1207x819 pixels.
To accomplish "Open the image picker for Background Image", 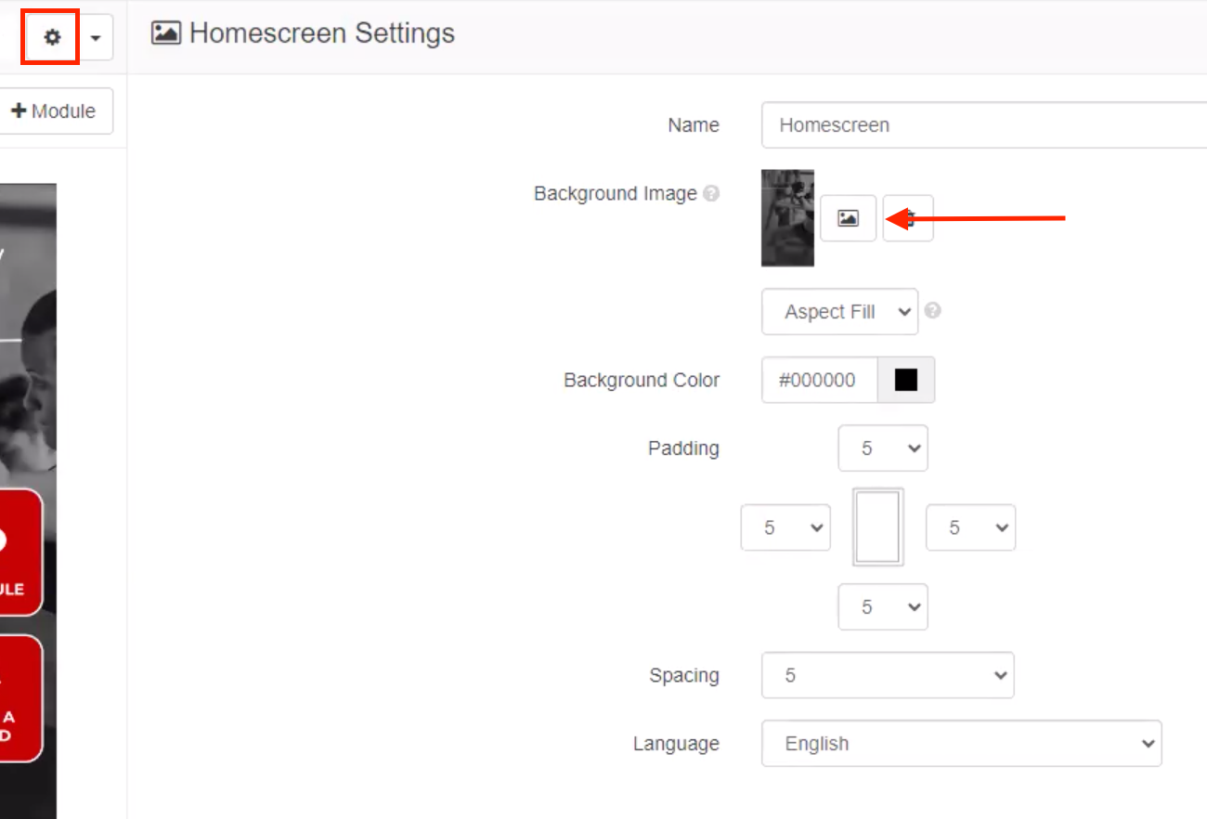I will coord(848,217).
